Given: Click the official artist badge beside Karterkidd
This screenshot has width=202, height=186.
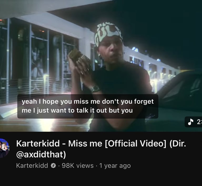Looking at the screenshot, I should (x=53, y=166).
